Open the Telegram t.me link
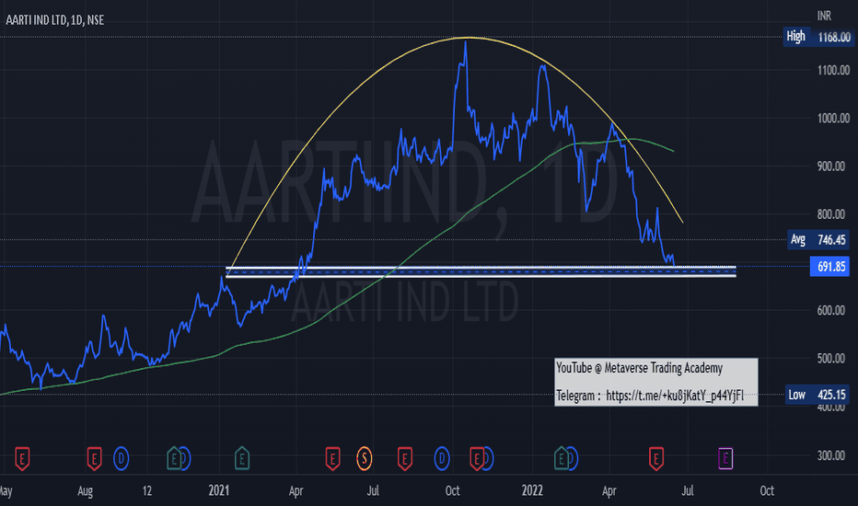Image resolution: width=858 pixels, height=506 pixels. pos(675,396)
